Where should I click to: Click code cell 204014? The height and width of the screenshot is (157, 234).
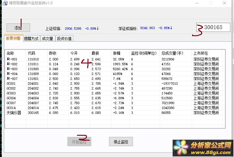[33, 108]
